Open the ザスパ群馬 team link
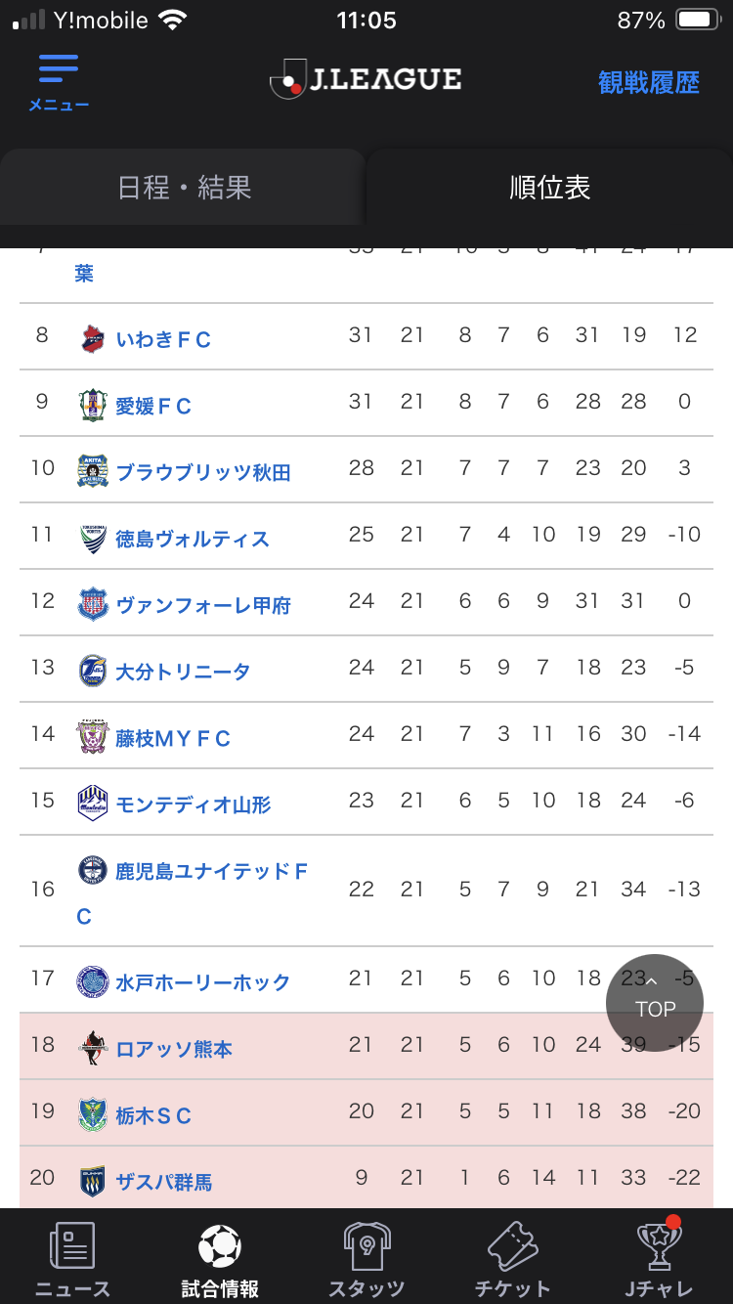This screenshot has width=733, height=1304. 164,1182
